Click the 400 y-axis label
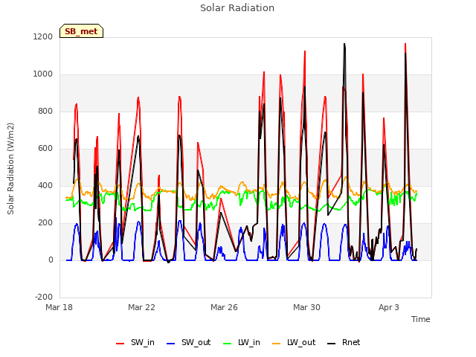 click(x=45, y=186)
